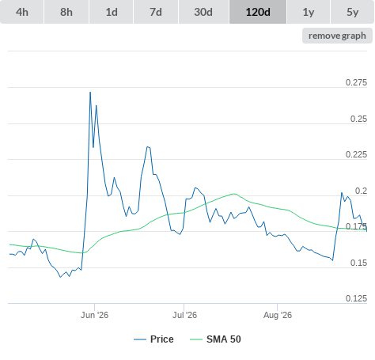The image size is (375, 360).
Task: Click the highest price spike in early June
Action: click(x=90, y=93)
